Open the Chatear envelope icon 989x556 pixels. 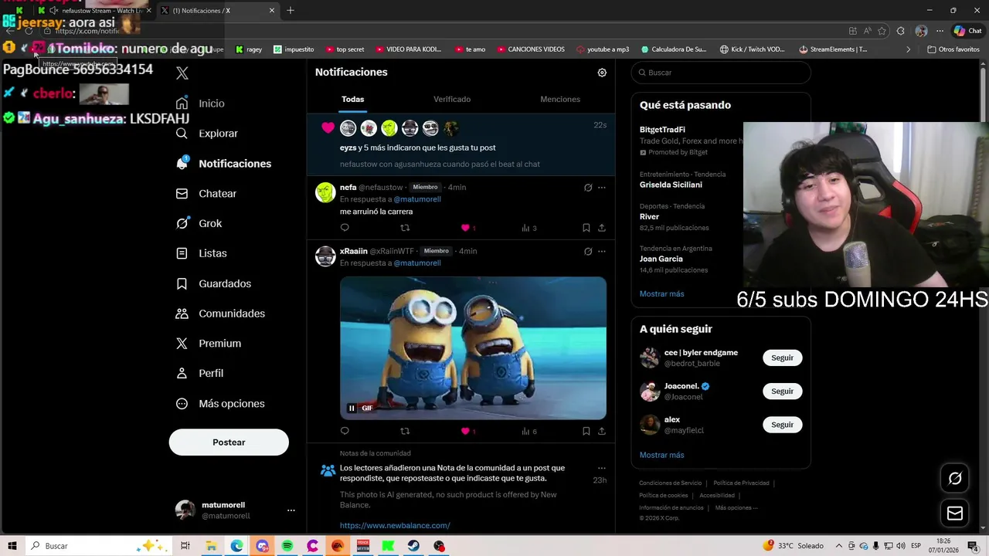coord(182,194)
